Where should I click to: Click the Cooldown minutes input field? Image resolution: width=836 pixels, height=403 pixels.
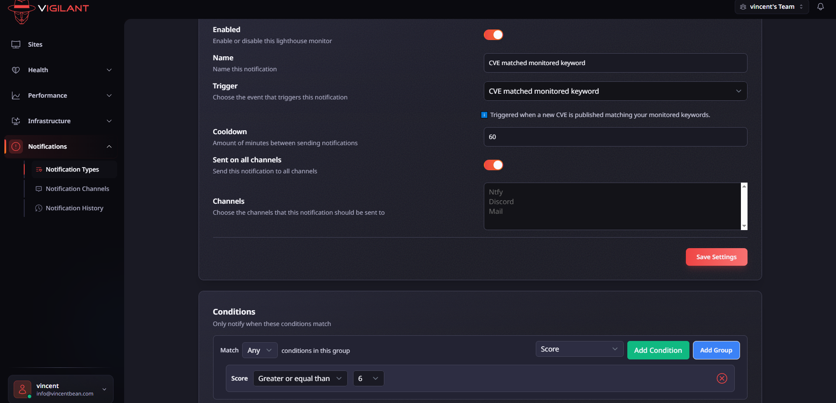pos(615,137)
